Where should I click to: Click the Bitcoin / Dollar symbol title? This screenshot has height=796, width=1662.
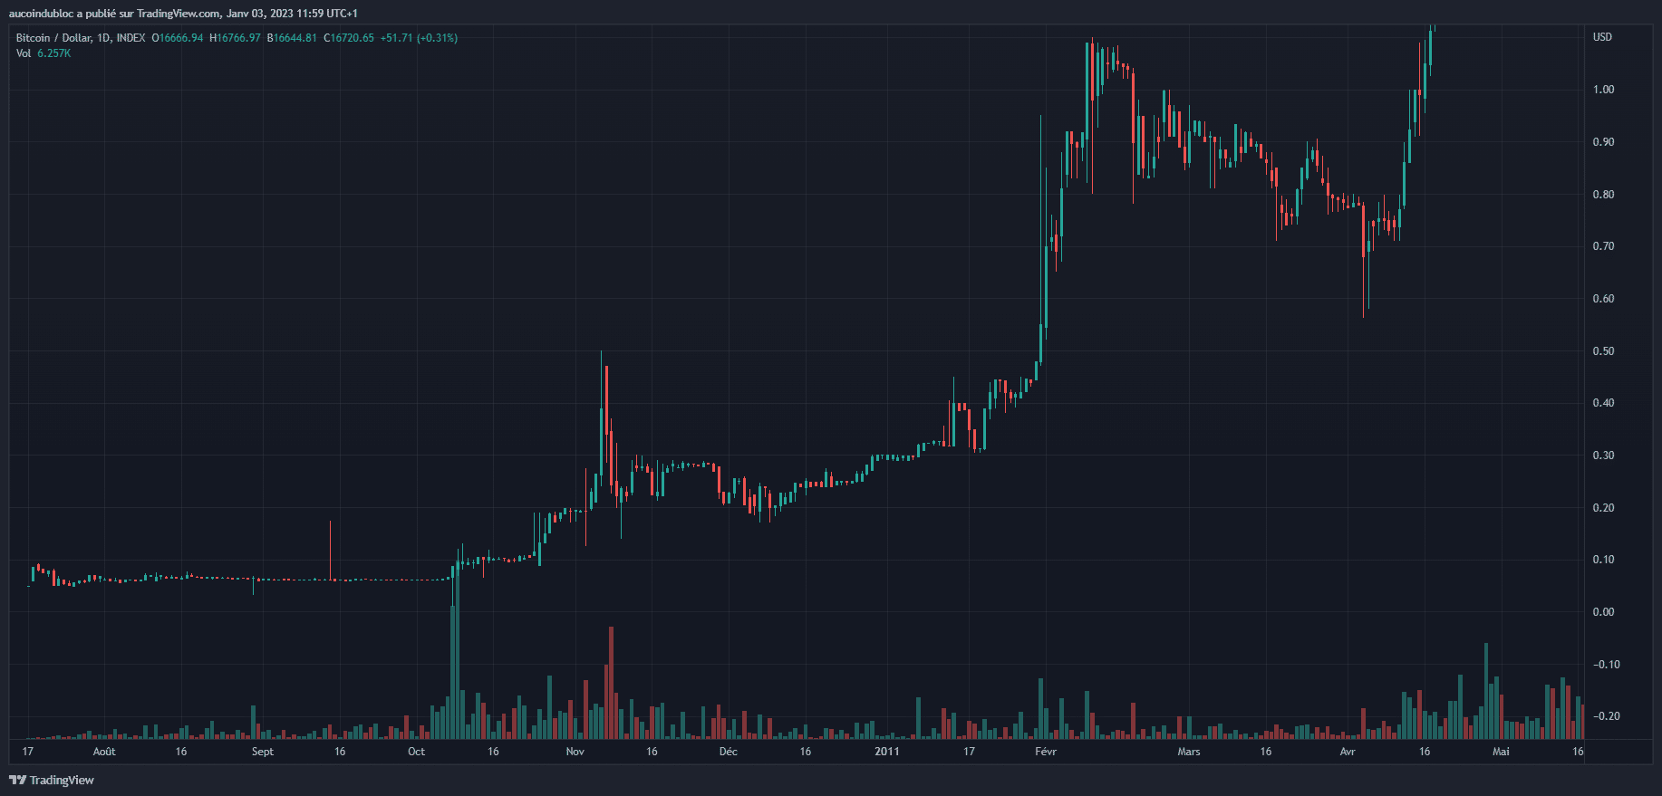coord(53,38)
